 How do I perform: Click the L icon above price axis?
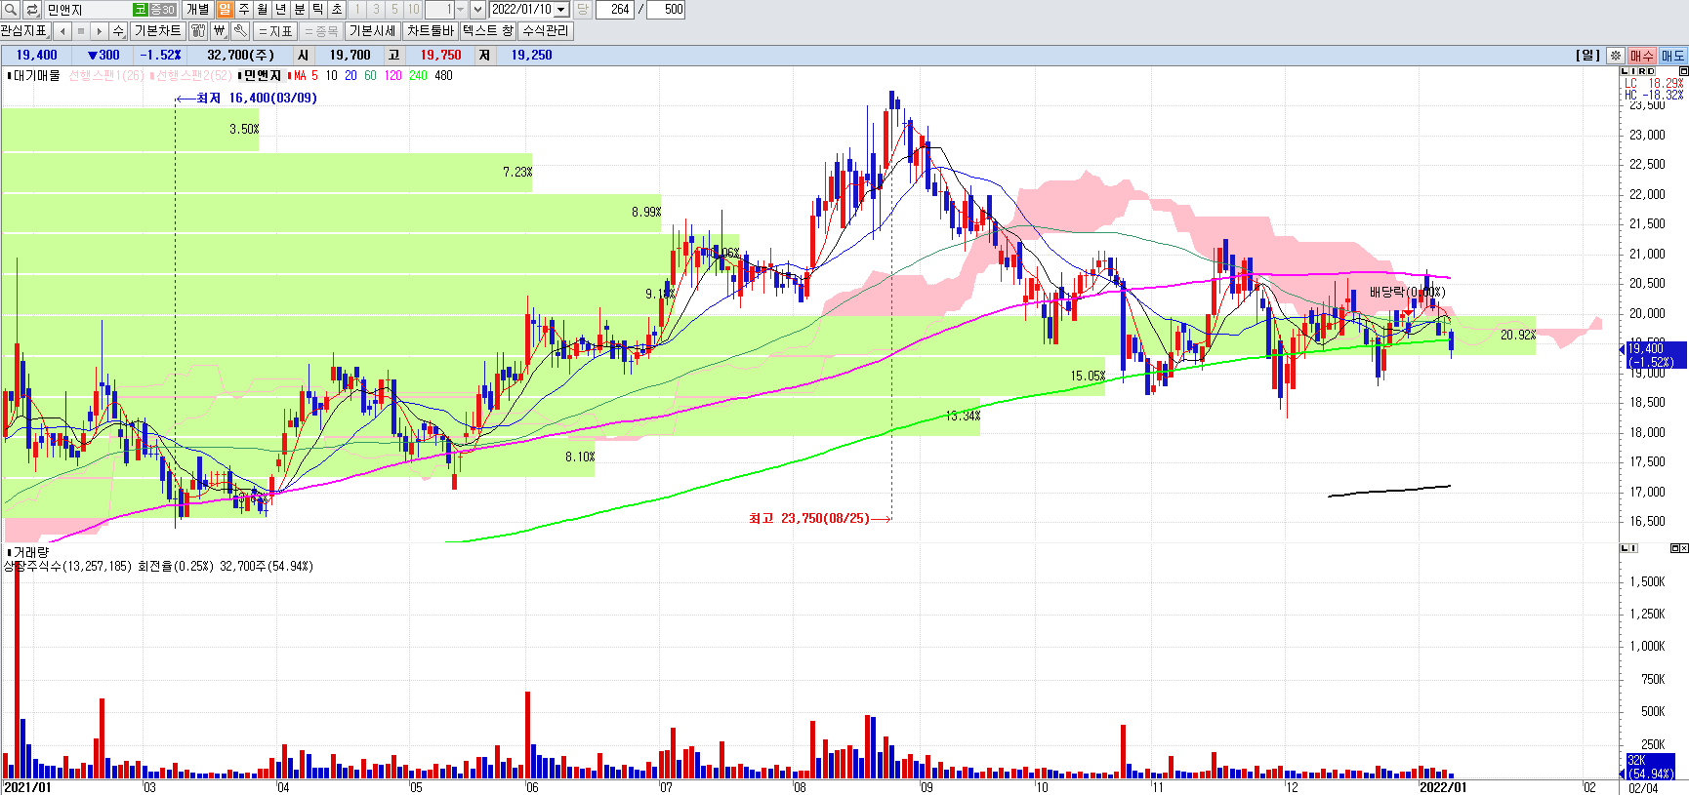(1625, 71)
